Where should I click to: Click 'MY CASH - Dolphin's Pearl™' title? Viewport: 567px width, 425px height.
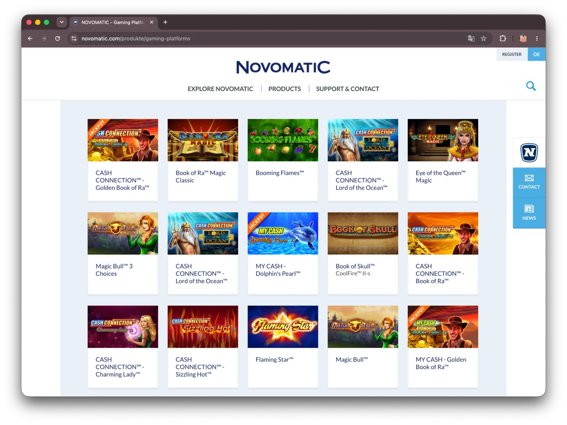[278, 270]
